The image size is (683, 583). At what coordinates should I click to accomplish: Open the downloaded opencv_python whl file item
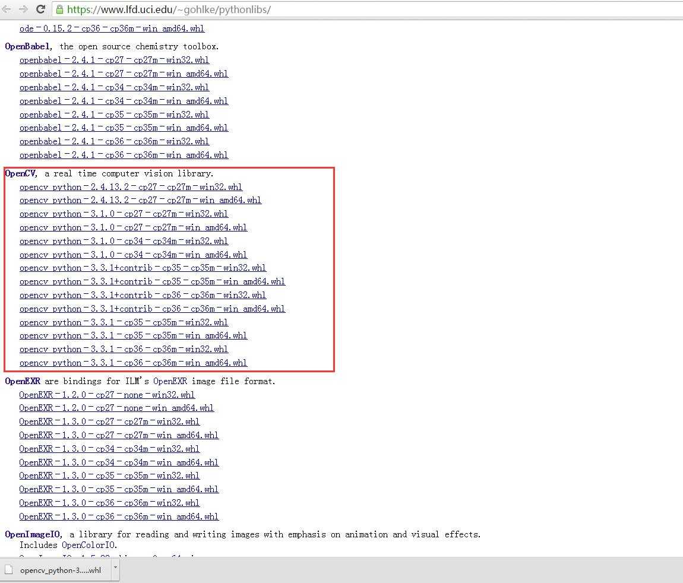pyautogui.click(x=59, y=570)
